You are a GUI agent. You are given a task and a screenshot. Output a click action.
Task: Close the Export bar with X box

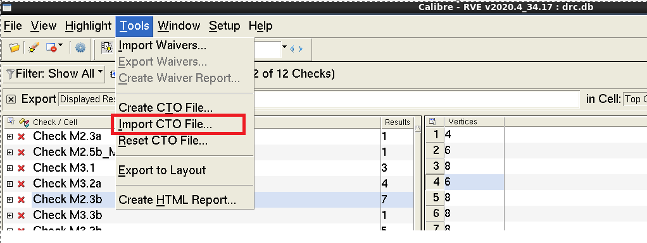point(11,100)
